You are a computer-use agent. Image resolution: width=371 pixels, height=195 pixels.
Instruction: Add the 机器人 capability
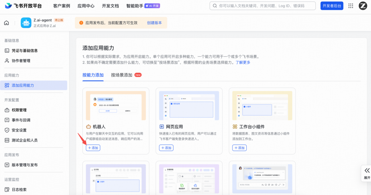[x=93, y=148]
